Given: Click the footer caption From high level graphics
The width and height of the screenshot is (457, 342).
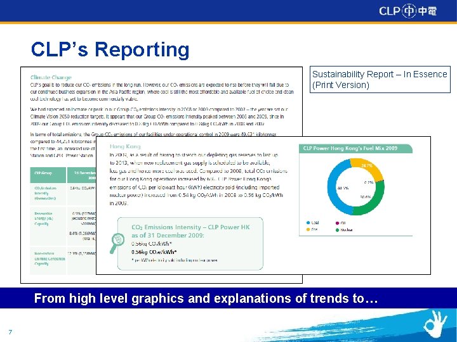Looking at the screenshot, I should (206, 298).
